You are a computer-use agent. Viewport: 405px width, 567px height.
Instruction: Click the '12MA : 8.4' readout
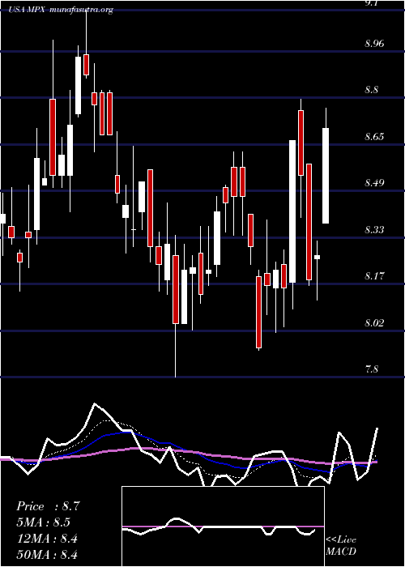coord(47,539)
